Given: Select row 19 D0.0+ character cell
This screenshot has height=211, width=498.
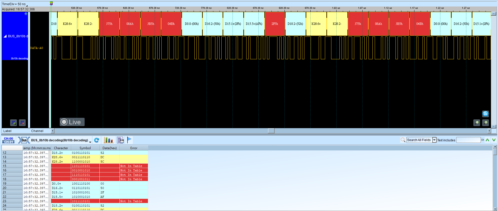Looking at the screenshot, I should point(61,184).
